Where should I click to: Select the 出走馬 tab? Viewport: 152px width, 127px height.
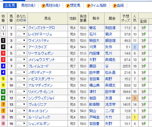pyautogui.click(x=10, y=5)
